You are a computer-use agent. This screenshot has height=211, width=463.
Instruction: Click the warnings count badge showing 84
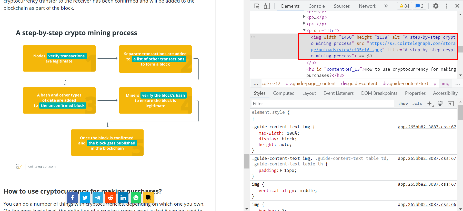click(405, 6)
